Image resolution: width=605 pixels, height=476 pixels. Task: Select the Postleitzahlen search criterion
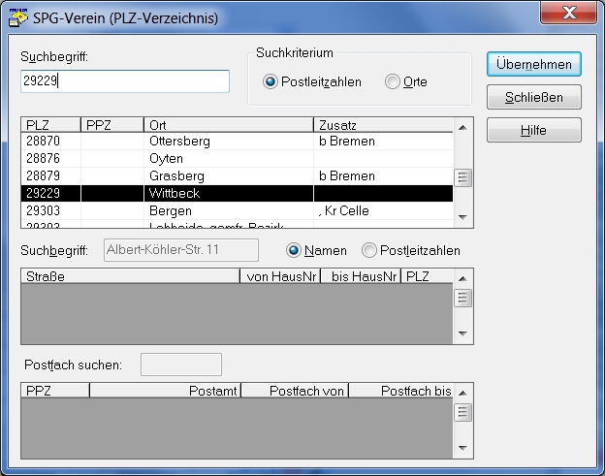[271, 82]
